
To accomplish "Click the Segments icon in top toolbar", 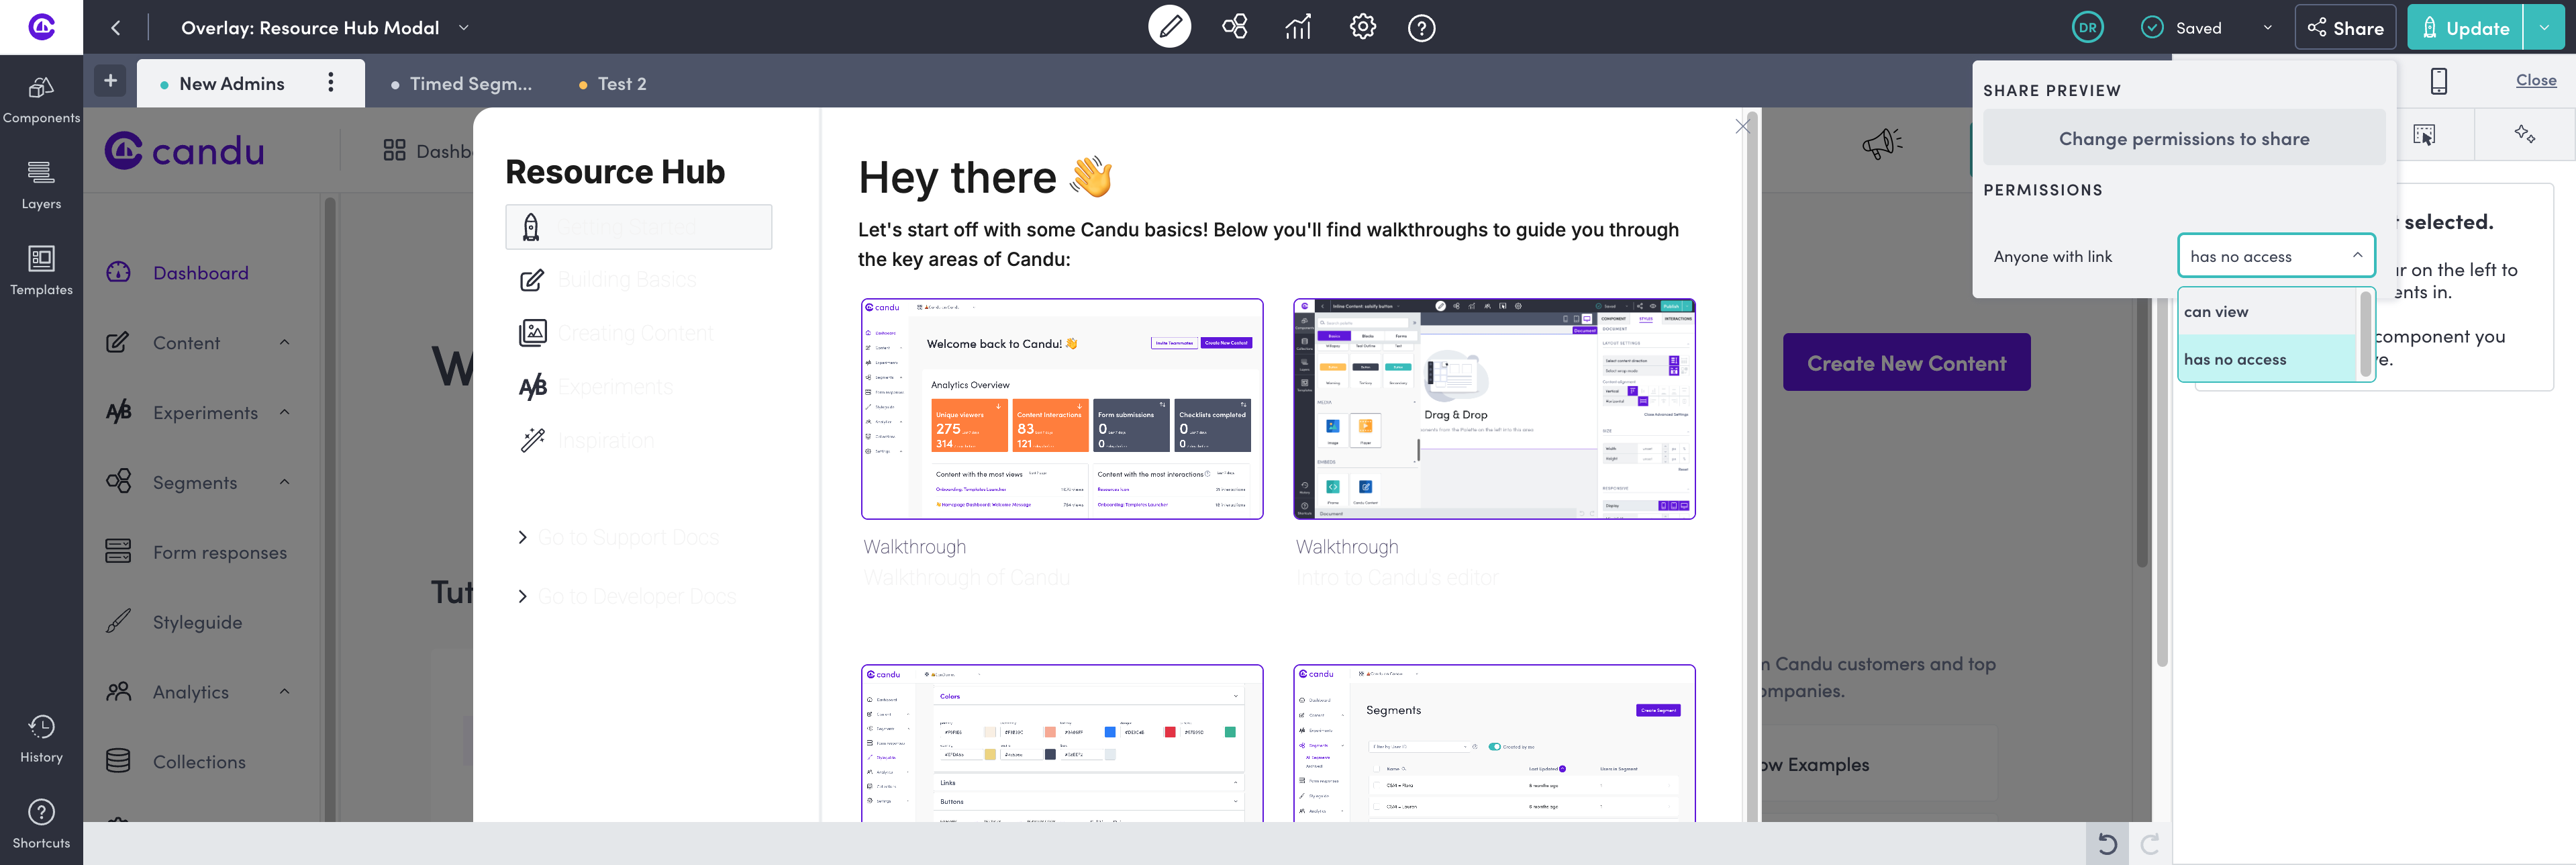I will click(1234, 27).
